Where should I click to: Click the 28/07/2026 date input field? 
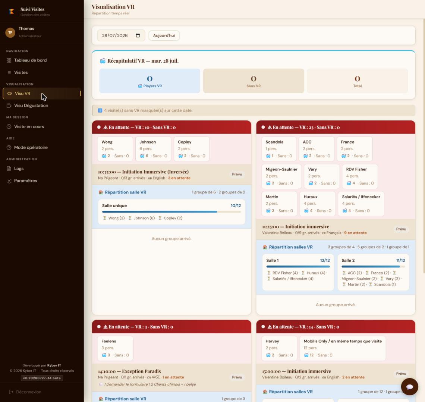[121, 35]
